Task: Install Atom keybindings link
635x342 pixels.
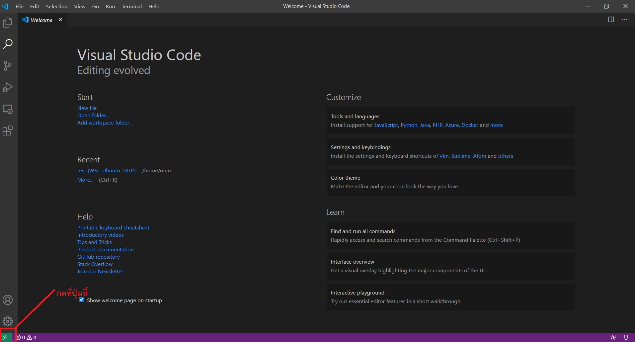Action: (479, 156)
